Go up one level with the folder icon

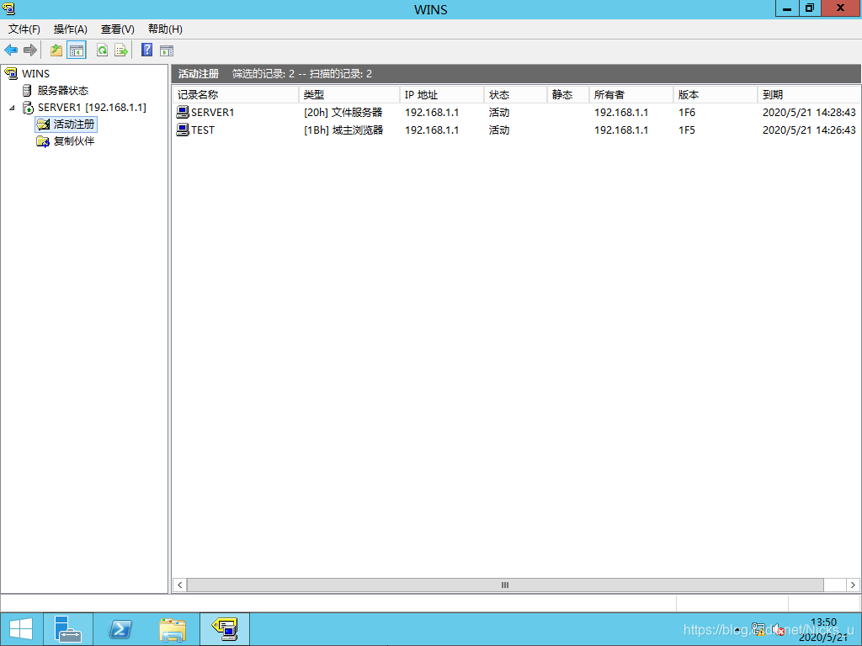(56, 50)
